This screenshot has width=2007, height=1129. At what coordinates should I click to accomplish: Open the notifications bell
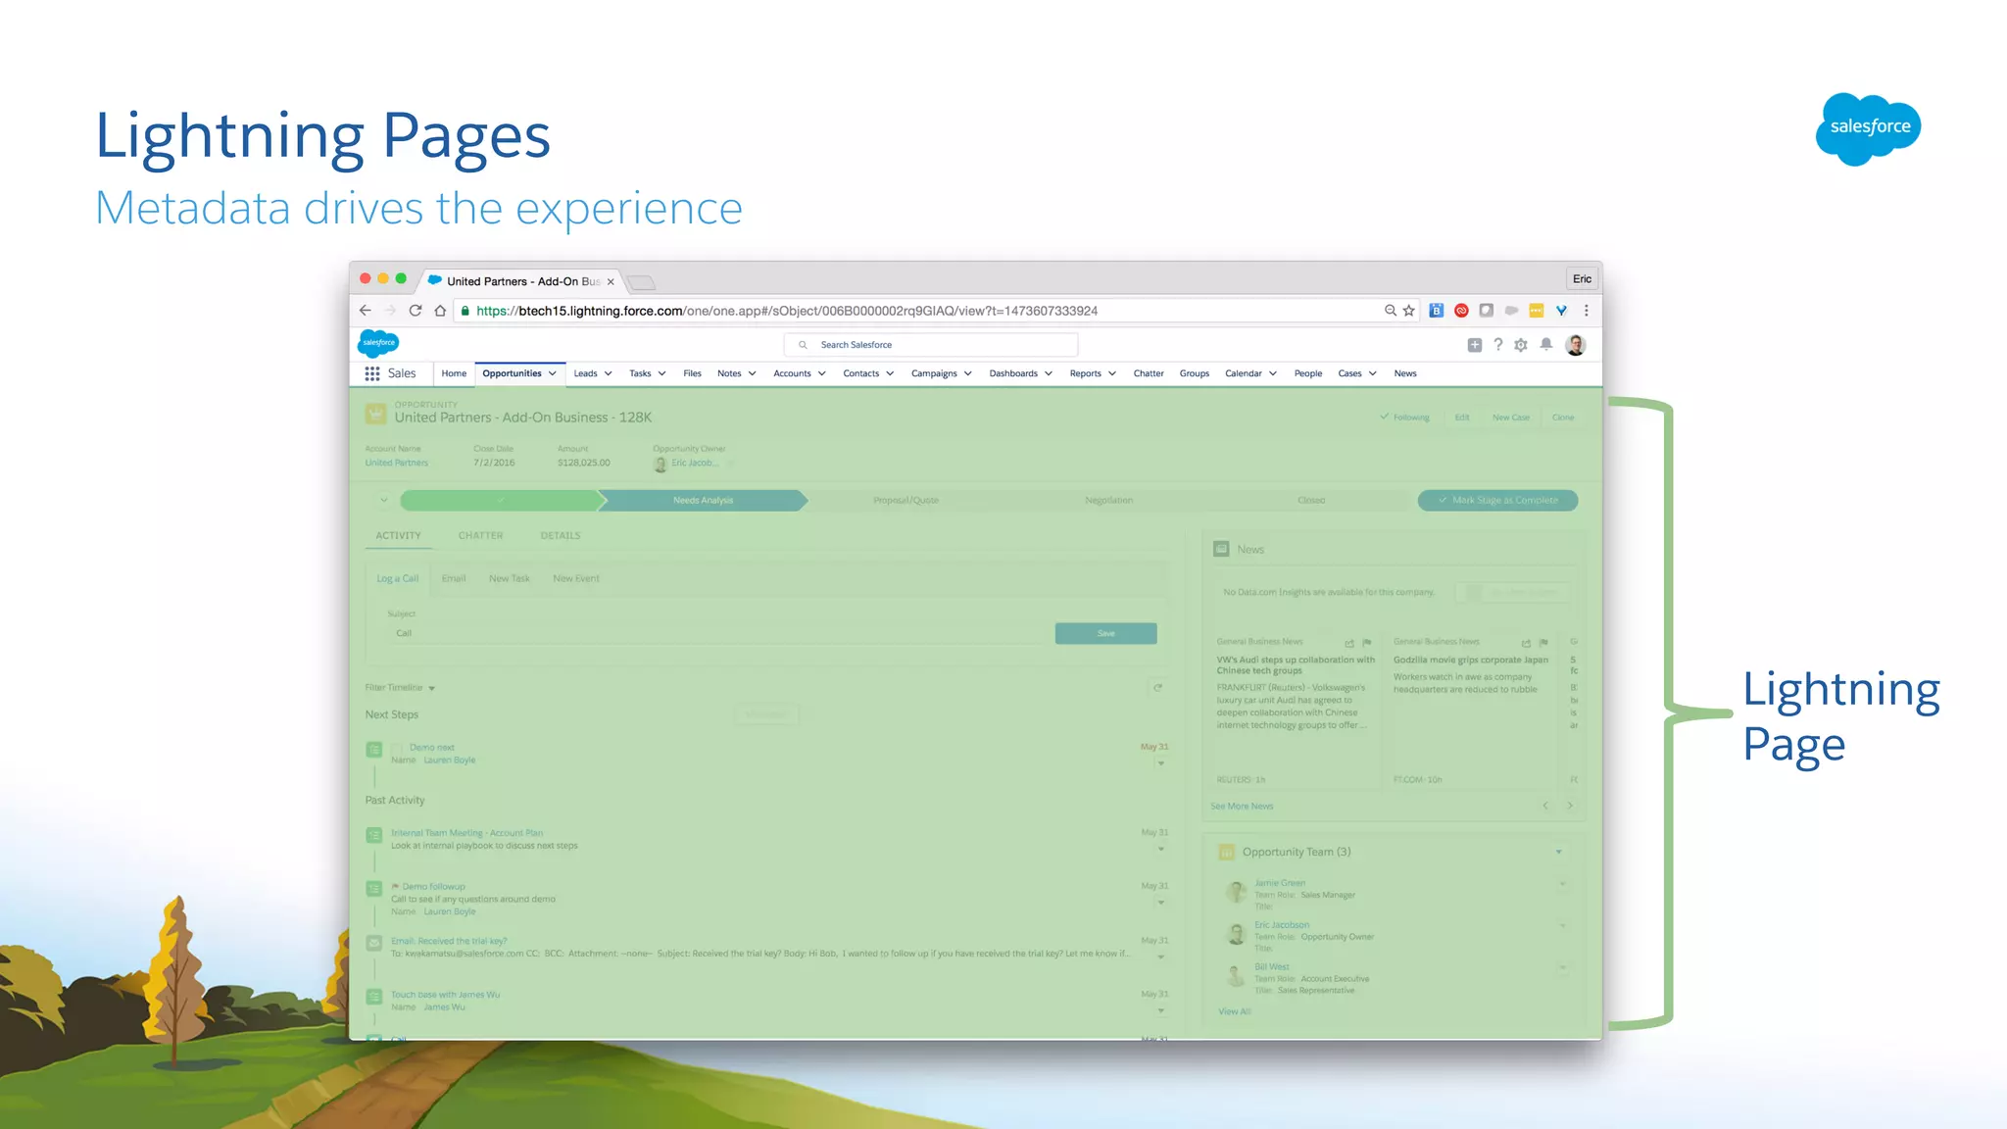click(x=1546, y=344)
